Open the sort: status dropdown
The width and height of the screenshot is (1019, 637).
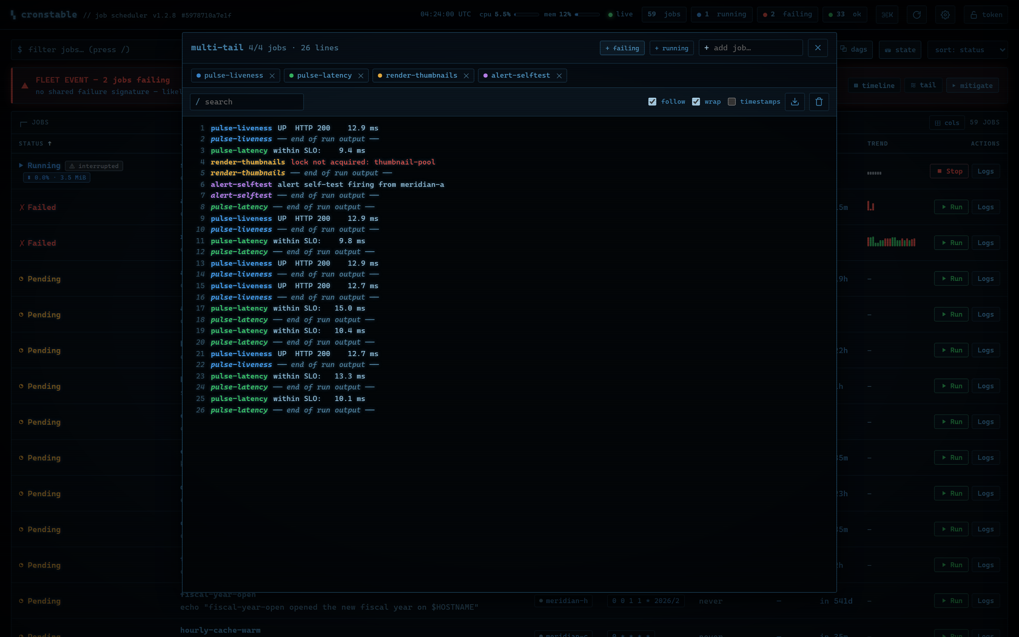click(x=968, y=50)
